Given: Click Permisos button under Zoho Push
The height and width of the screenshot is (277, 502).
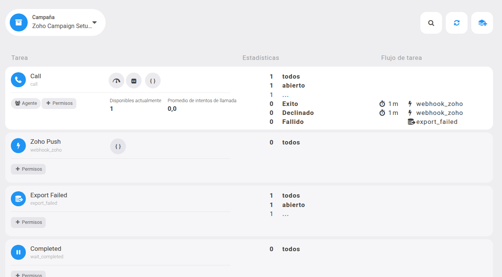Looking at the screenshot, I should 28,169.
